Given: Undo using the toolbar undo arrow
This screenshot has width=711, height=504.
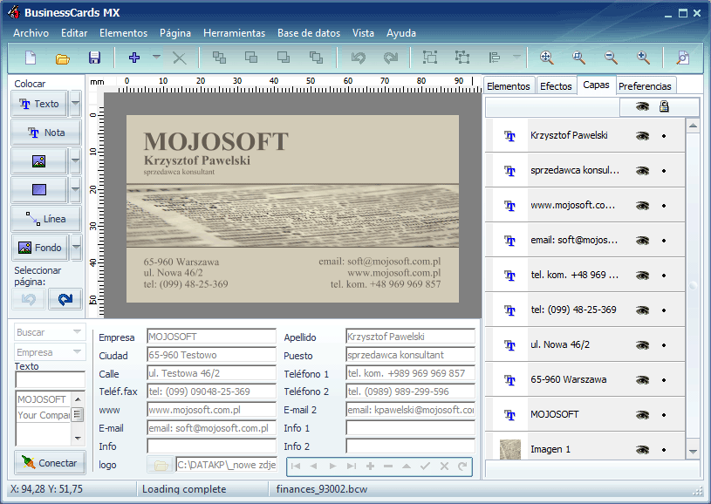Looking at the screenshot, I should pyautogui.click(x=359, y=58).
